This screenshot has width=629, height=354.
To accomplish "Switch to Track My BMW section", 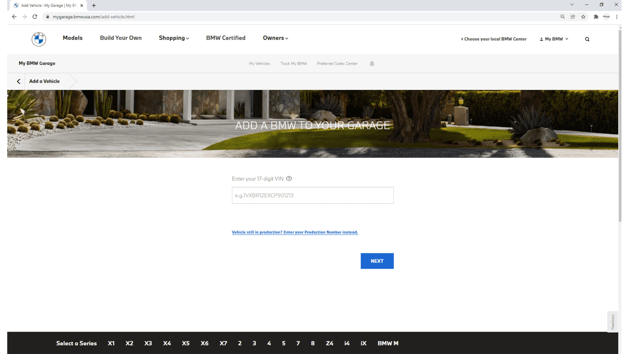I will [294, 63].
